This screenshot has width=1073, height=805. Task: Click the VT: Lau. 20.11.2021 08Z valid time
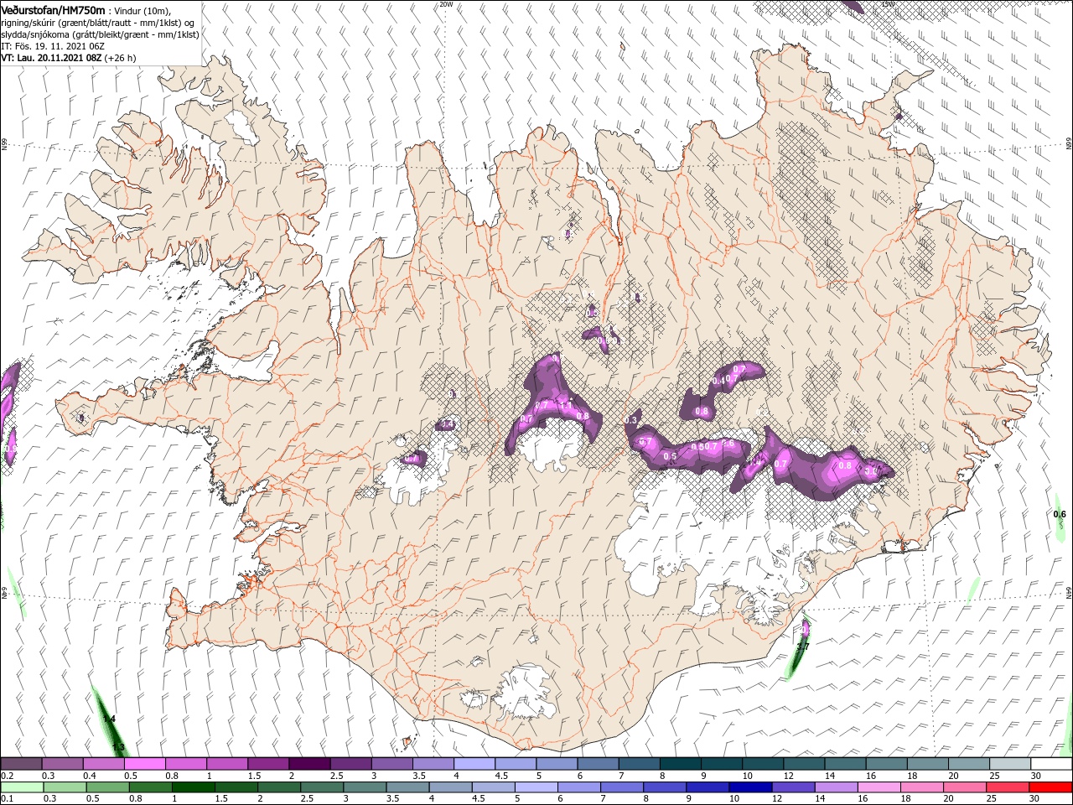51,58
